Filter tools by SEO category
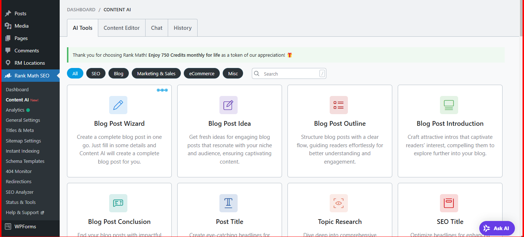This screenshot has height=237, width=524. click(96, 73)
